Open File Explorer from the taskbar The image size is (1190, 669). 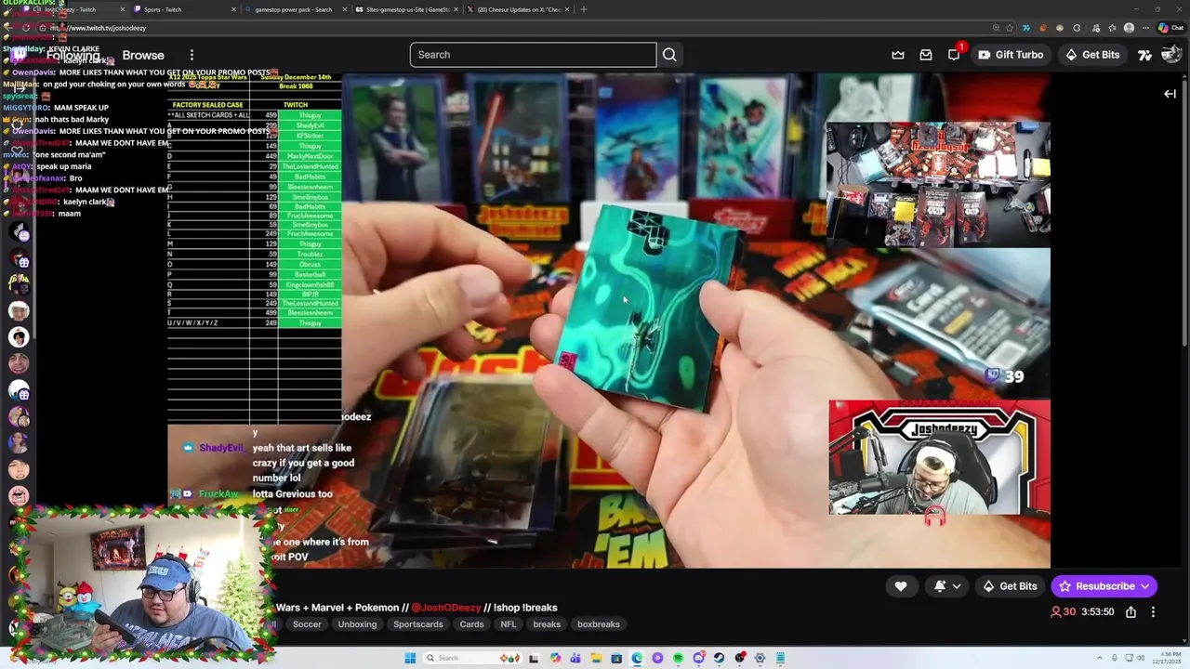(x=597, y=658)
